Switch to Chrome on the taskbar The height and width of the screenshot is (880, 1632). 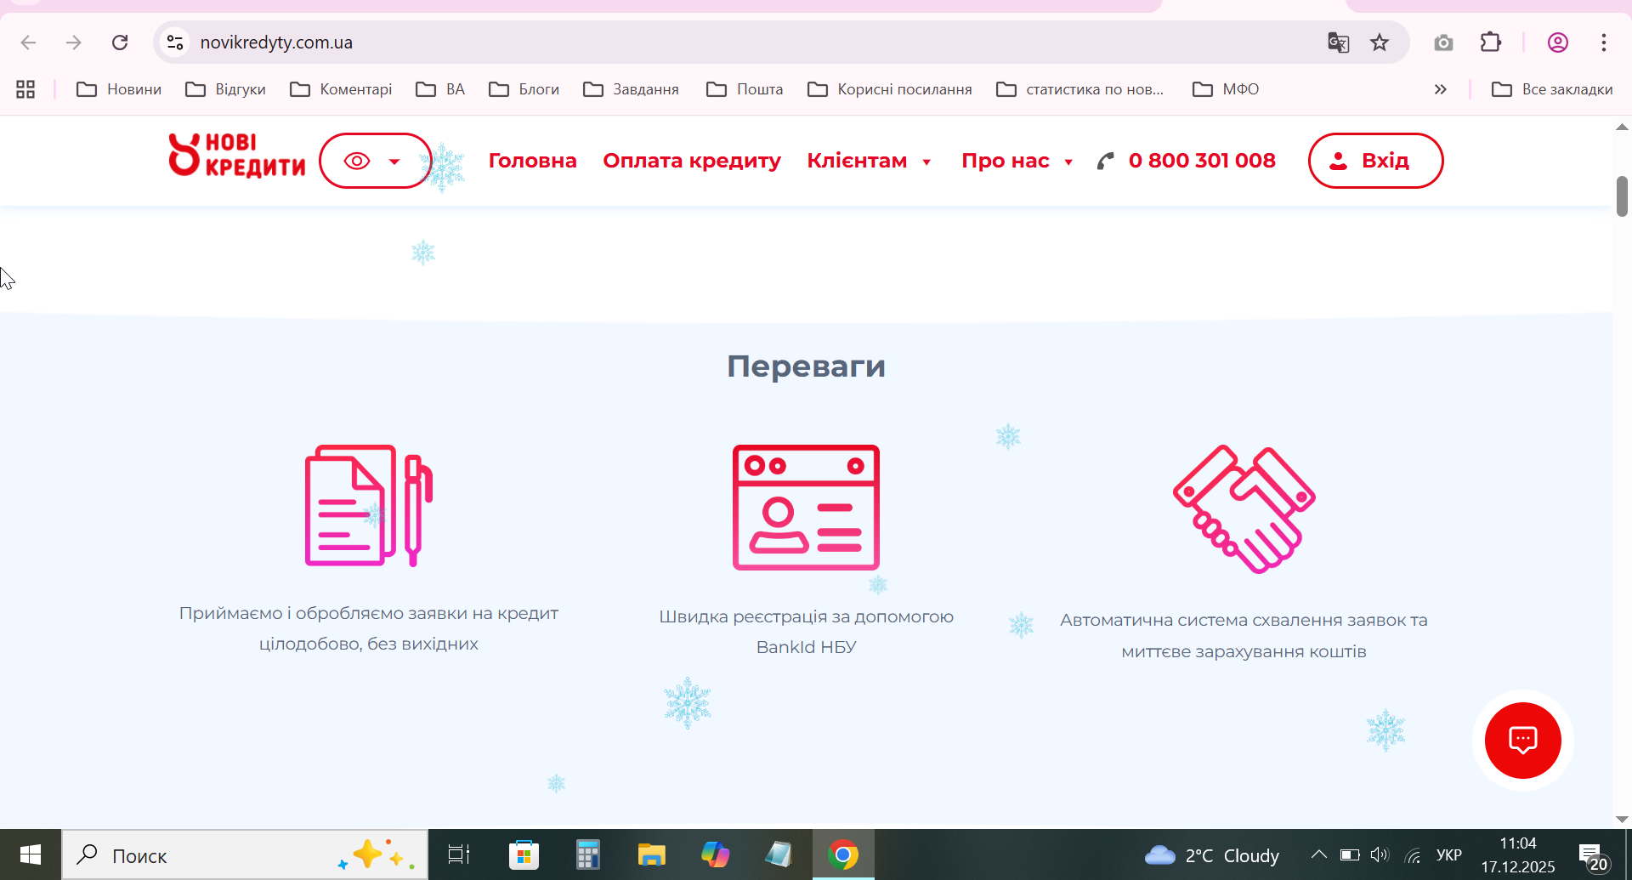[843, 854]
